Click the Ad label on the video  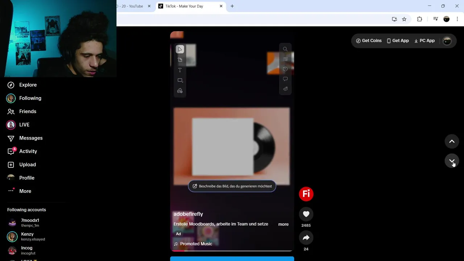click(x=178, y=234)
